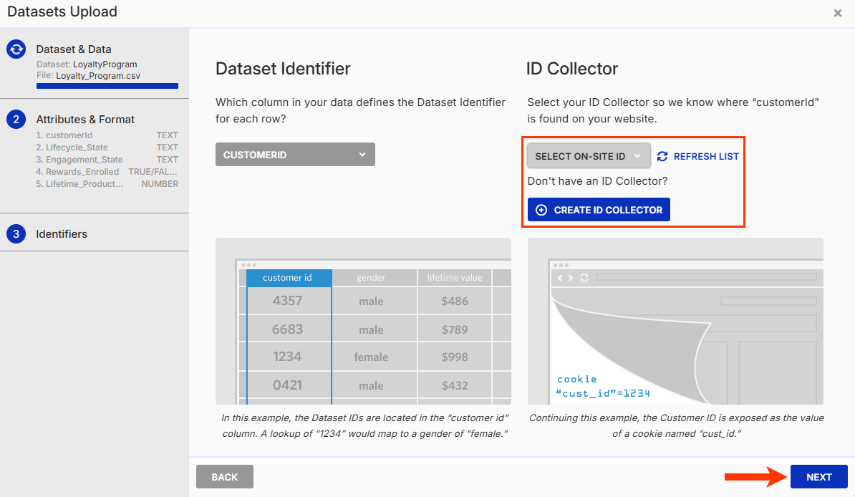Select the Dataset & Data step
855x497 pixels.
(x=74, y=49)
